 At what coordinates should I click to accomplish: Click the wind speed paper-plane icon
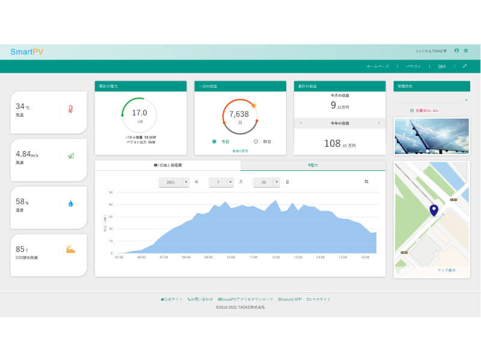(70, 156)
